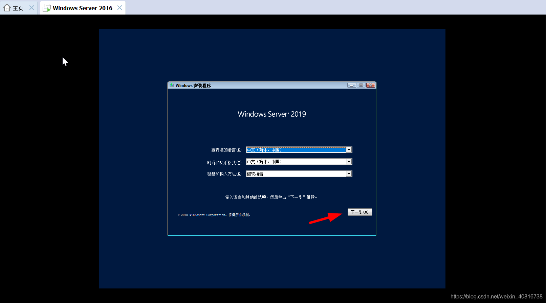Maximize the Windows 安装程序 window
This screenshot has height=303, width=546.
tap(361, 85)
